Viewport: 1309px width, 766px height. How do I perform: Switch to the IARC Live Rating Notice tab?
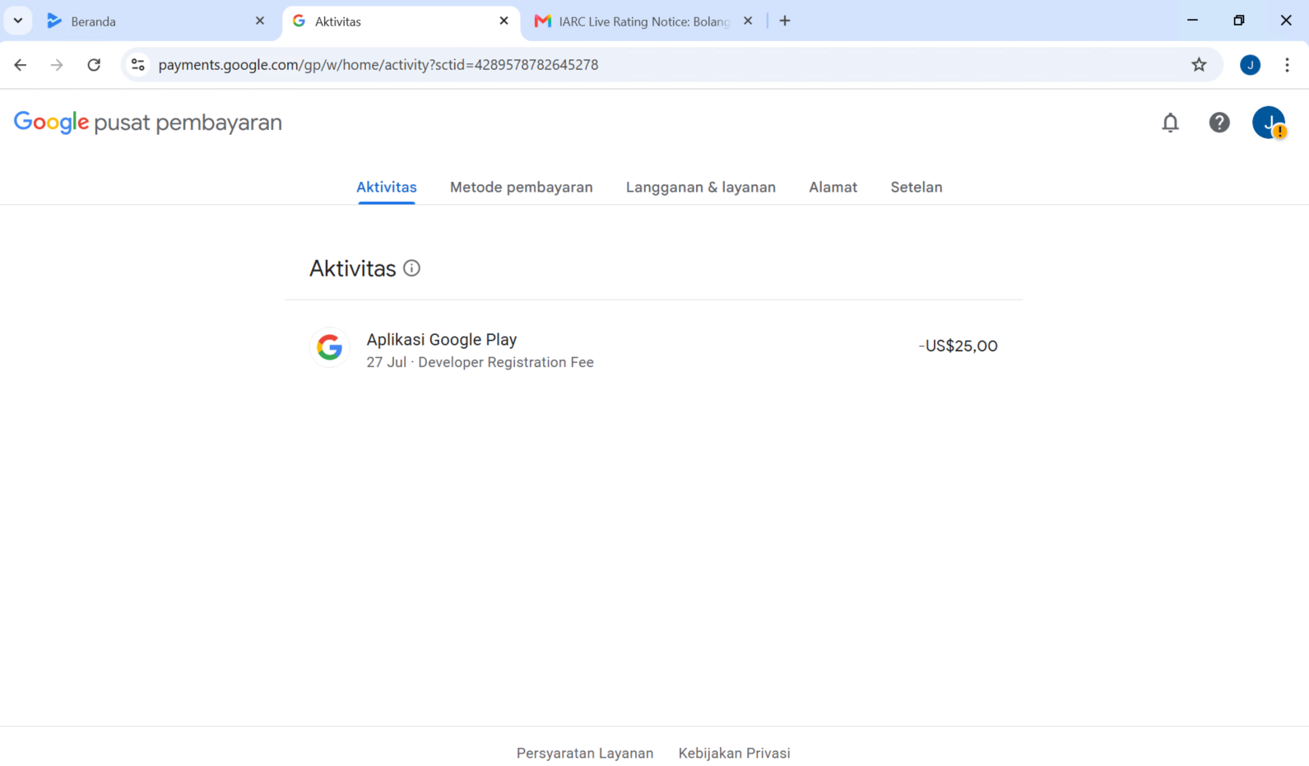pyautogui.click(x=643, y=21)
